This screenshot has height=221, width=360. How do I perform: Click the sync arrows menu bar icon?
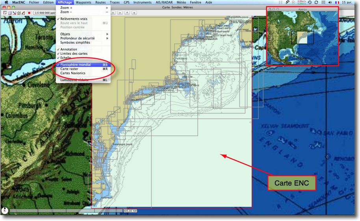pyautogui.click(x=316, y=2)
